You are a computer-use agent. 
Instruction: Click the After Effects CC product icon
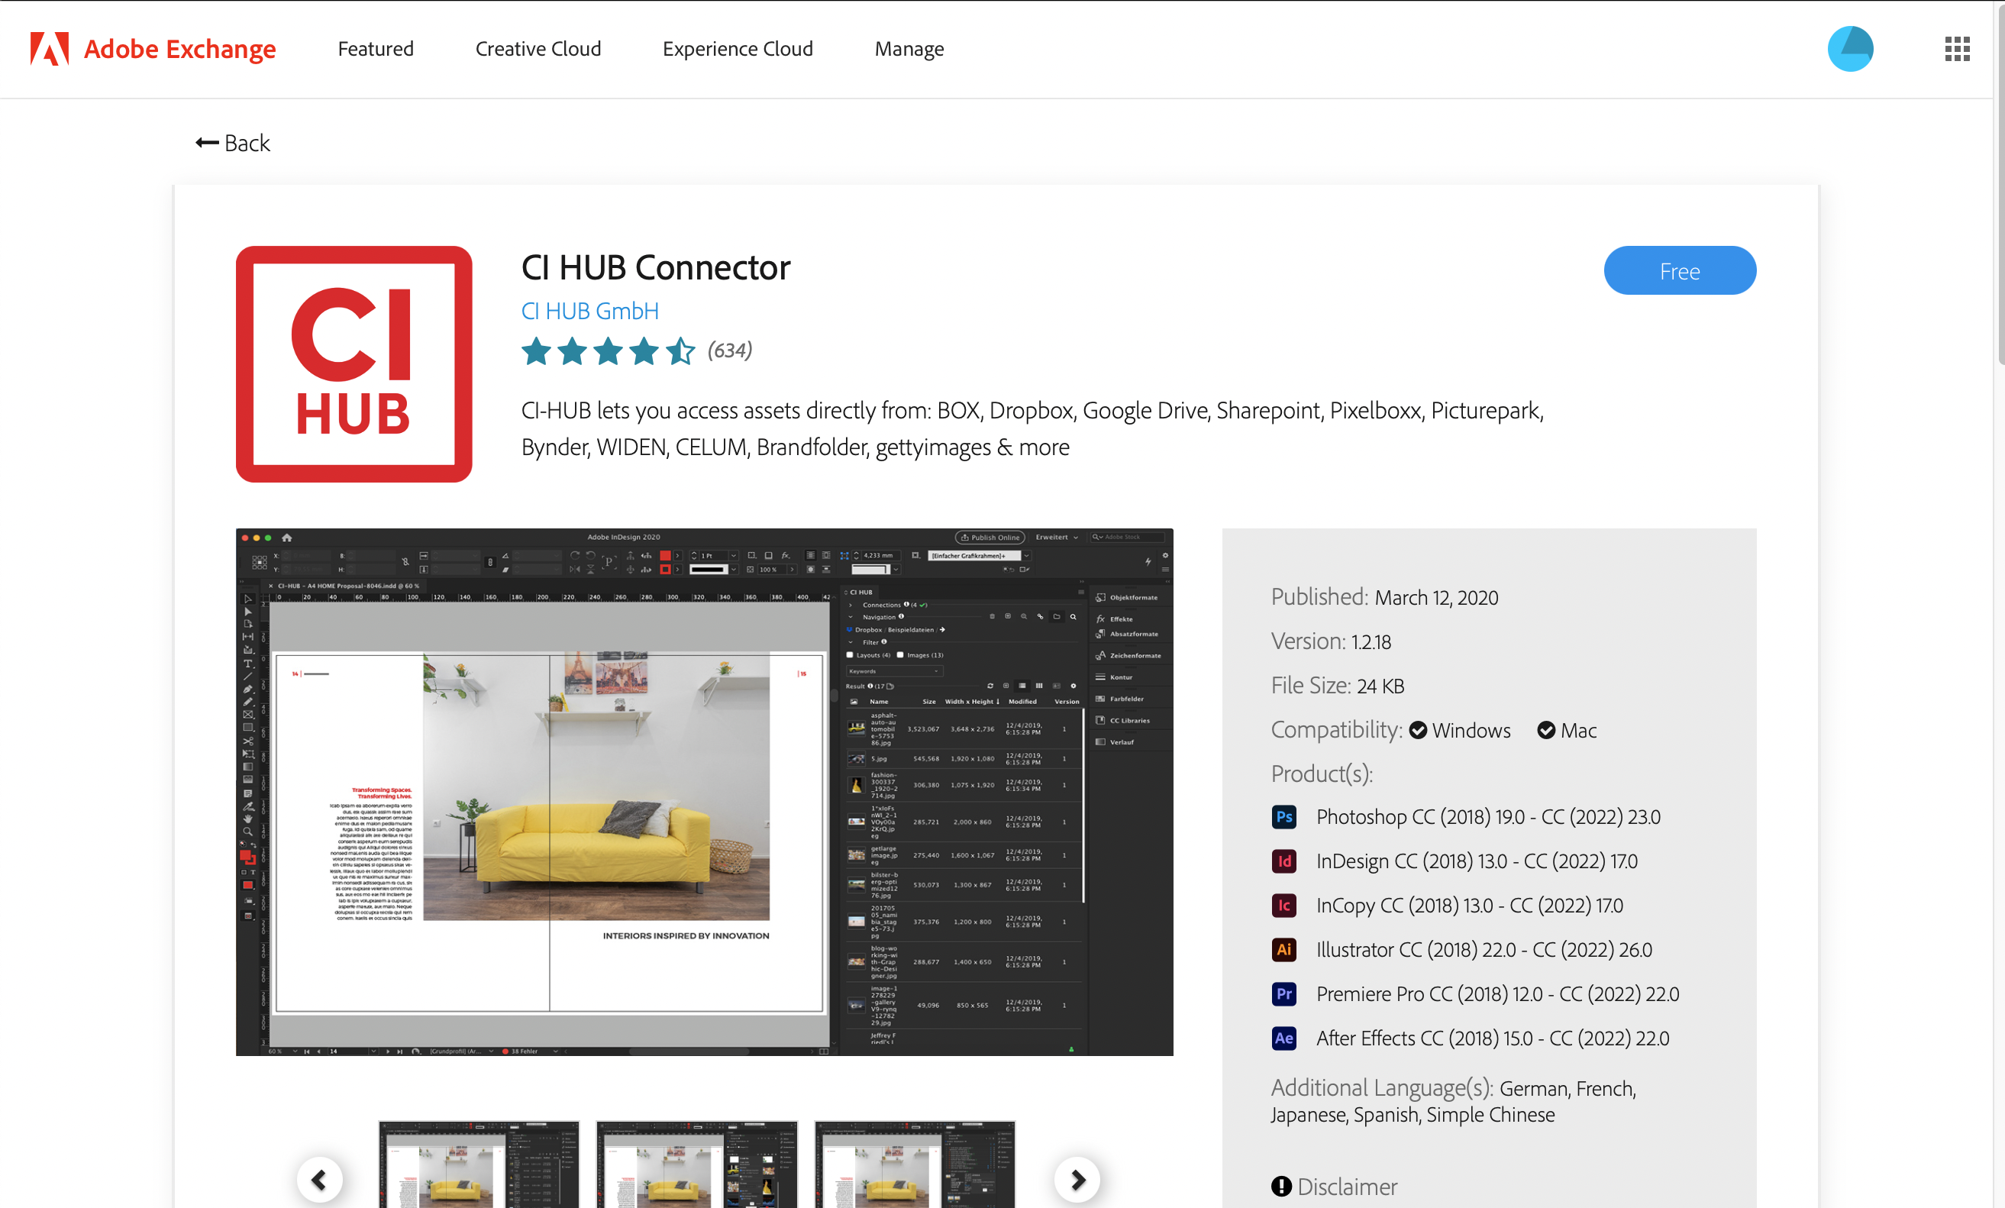click(x=1285, y=1038)
